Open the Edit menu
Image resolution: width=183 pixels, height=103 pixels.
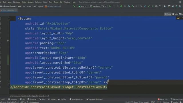5,2
